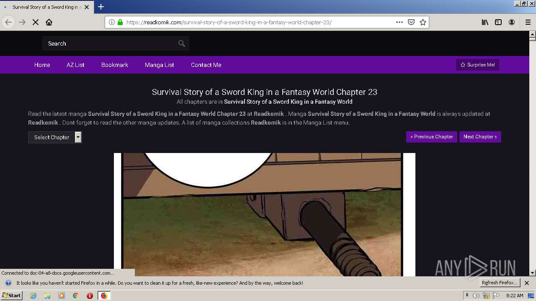Click the magnifier search icon on site
The width and height of the screenshot is (536, 301).
(182, 43)
